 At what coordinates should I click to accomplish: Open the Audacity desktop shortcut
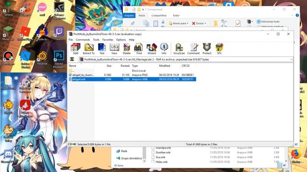[x=42, y=33]
